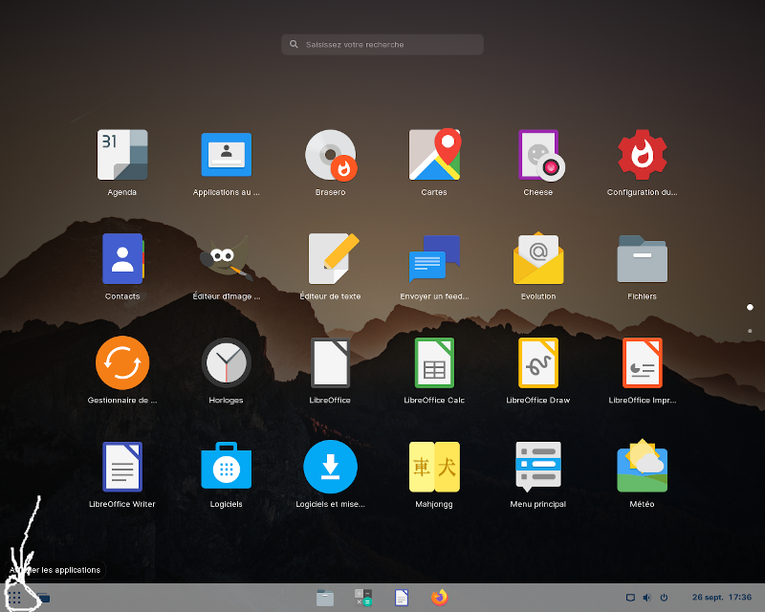Click the search magnifier icon
Screen dimensions: 765x612
(x=294, y=44)
